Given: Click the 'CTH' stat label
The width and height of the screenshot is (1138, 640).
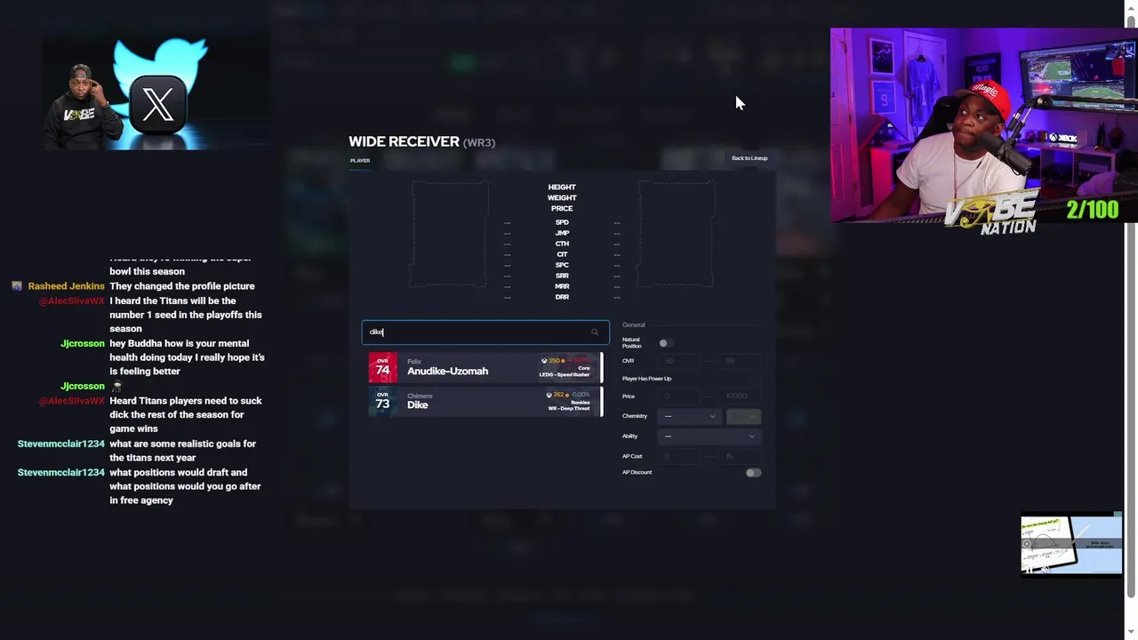Looking at the screenshot, I should coord(562,244).
